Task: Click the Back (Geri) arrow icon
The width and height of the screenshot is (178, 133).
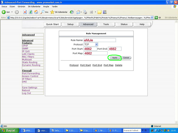Action: 4,12
